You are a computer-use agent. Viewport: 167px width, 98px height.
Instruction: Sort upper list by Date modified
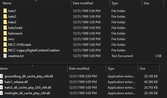[83, 3]
